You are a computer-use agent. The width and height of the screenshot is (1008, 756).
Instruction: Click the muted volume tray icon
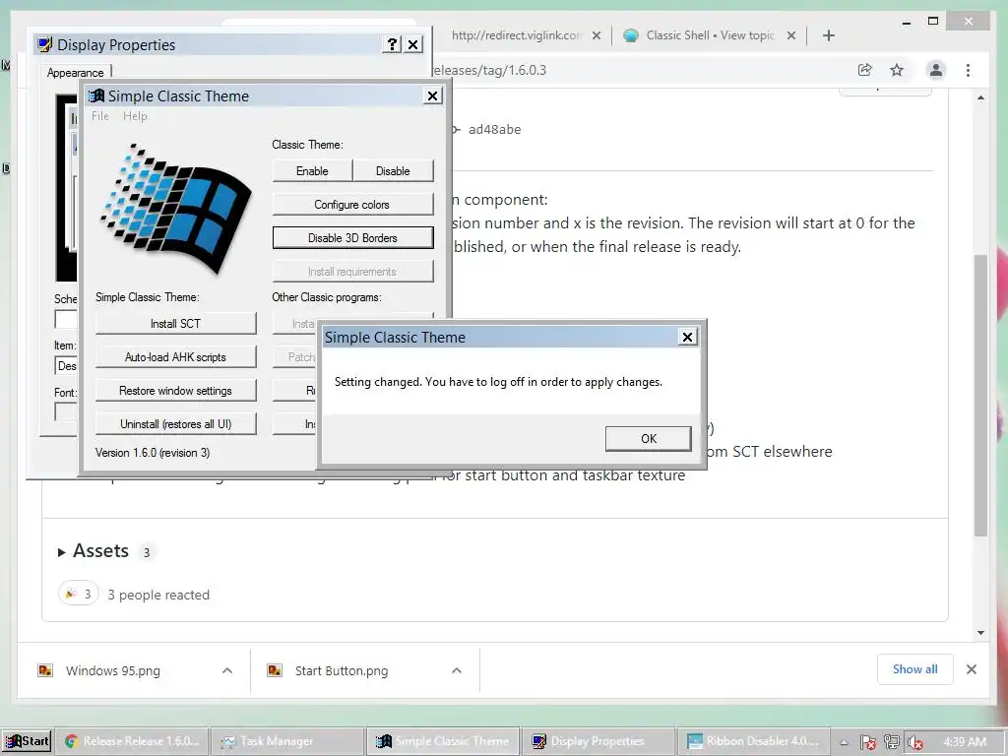[x=914, y=742]
